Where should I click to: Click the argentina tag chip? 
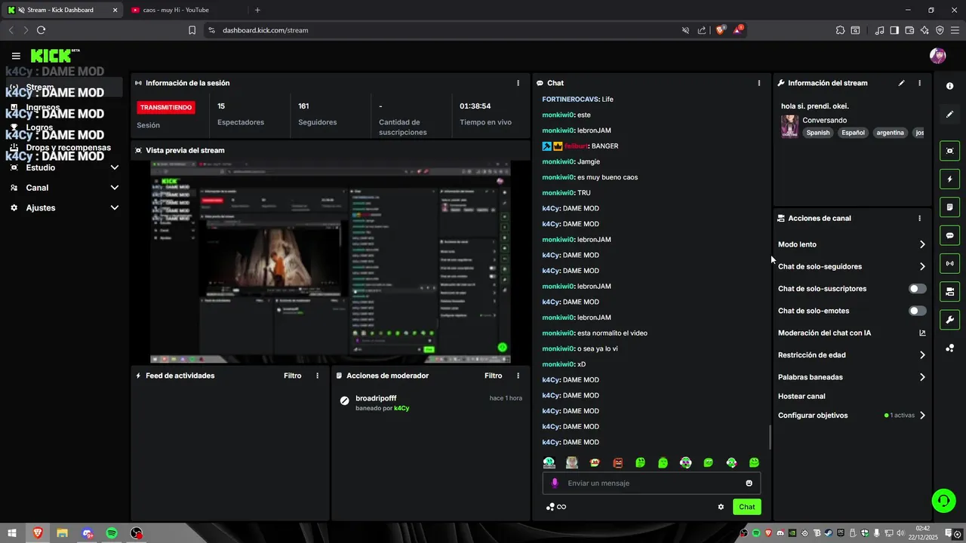pos(890,133)
